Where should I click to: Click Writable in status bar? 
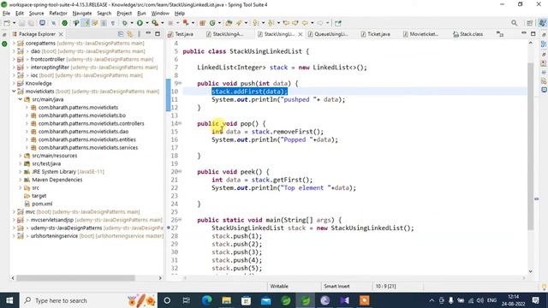point(279,286)
